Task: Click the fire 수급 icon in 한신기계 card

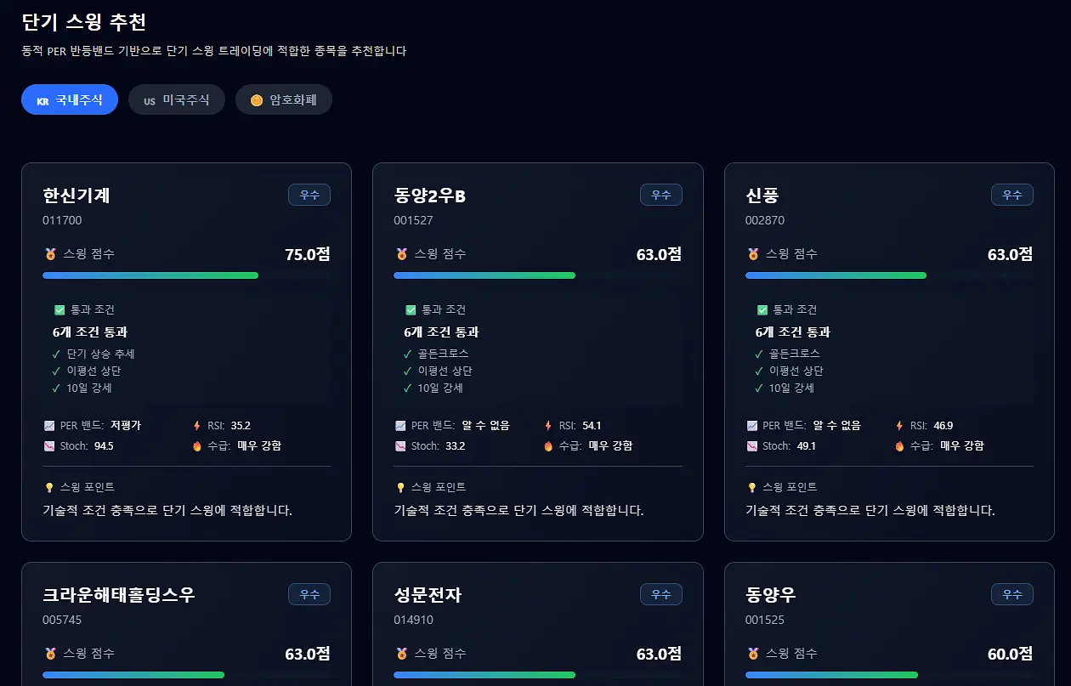Action: (197, 446)
